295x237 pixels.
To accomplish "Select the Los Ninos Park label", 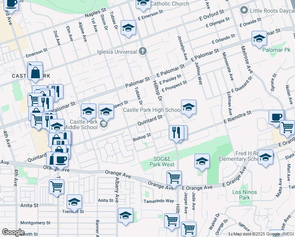I will click(x=245, y=195).
